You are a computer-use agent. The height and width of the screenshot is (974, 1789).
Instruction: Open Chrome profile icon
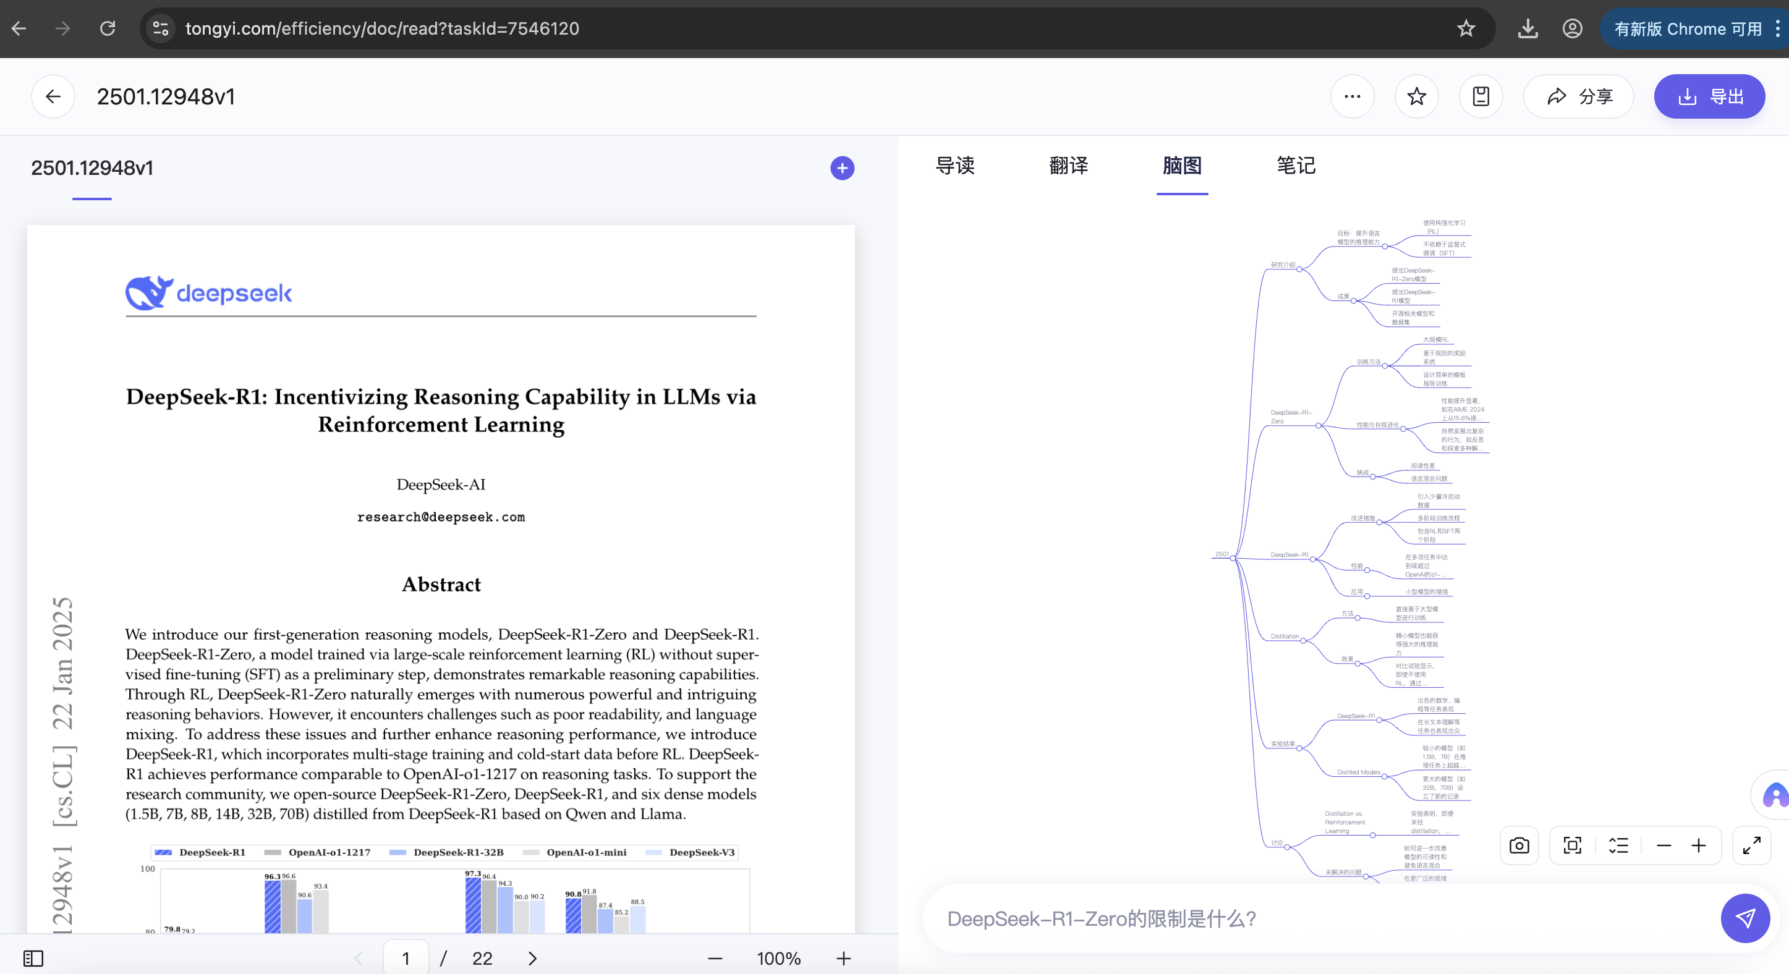tap(1572, 28)
